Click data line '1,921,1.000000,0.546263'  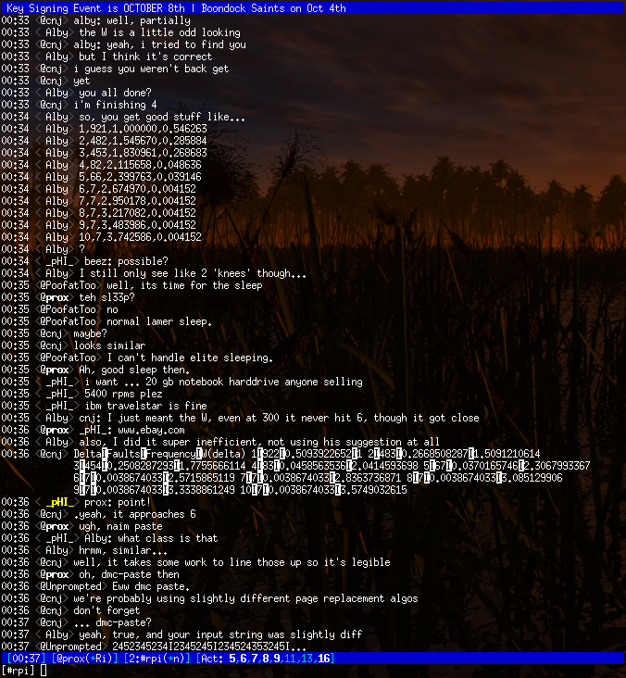(x=143, y=130)
